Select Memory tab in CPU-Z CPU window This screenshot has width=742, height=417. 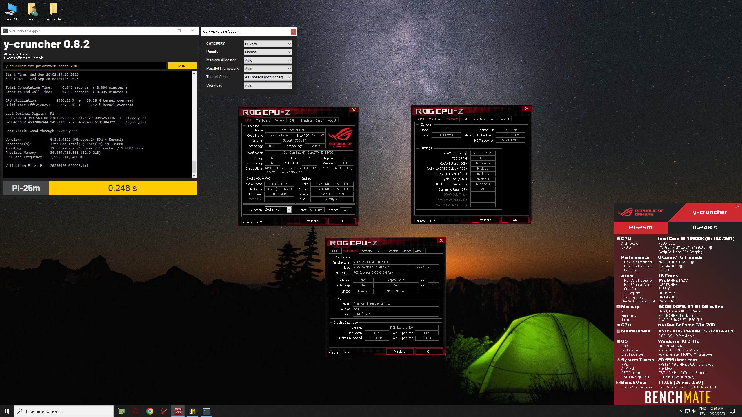(x=279, y=120)
